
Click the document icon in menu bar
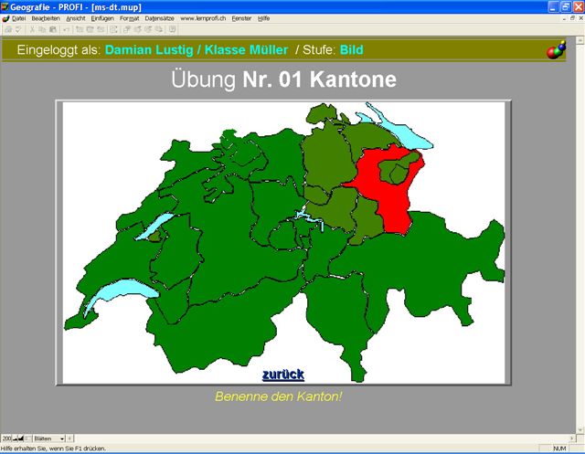click(x=5, y=18)
